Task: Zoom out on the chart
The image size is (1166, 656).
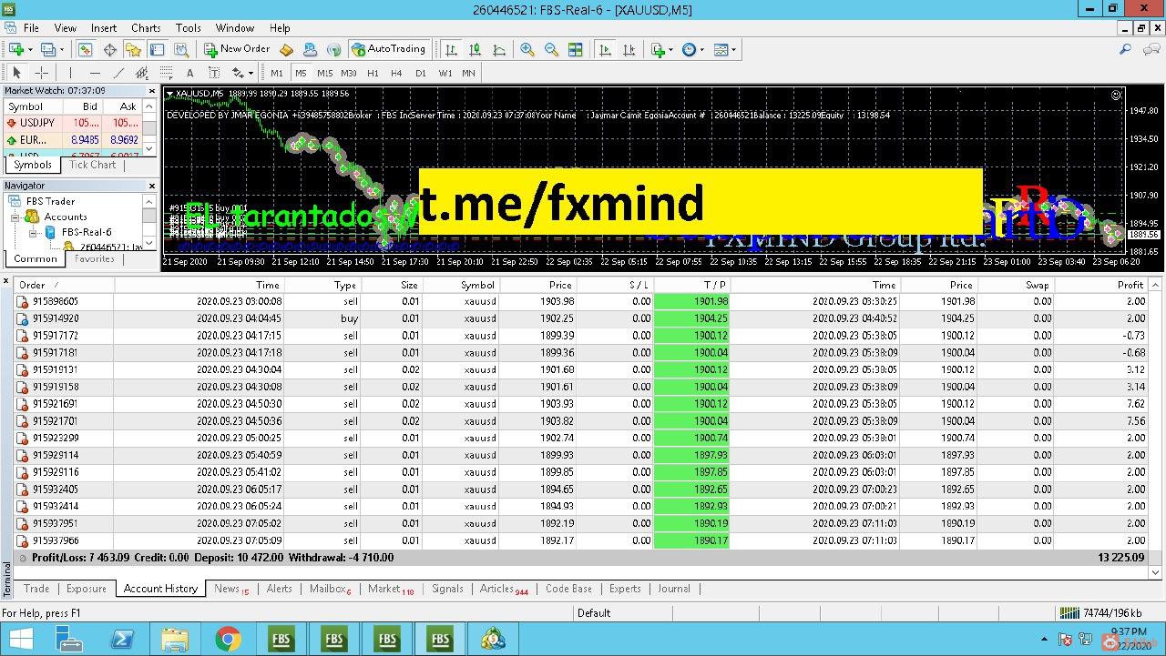Action: (551, 49)
